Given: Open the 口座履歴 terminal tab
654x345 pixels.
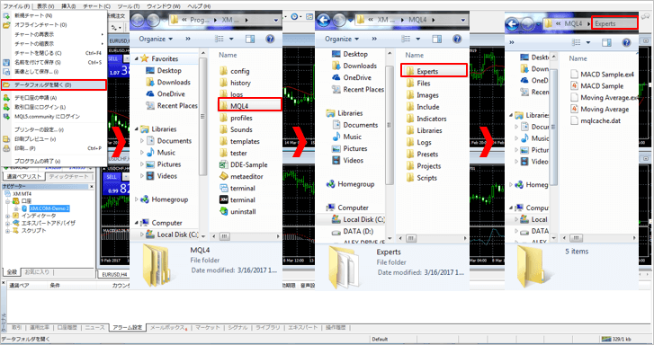Looking at the screenshot, I should tap(67, 328).
